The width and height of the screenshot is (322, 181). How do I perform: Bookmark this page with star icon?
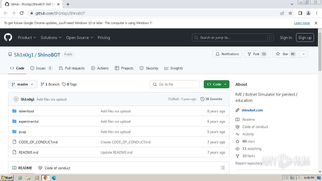coord(290,13)
